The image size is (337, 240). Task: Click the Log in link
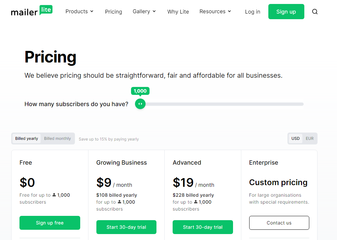click(253, 12)
